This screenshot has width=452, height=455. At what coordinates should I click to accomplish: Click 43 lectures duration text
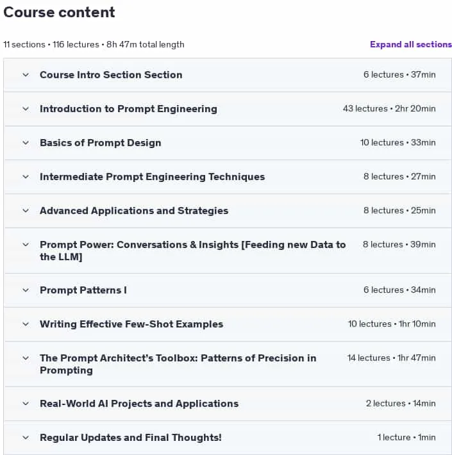point(389,108)
